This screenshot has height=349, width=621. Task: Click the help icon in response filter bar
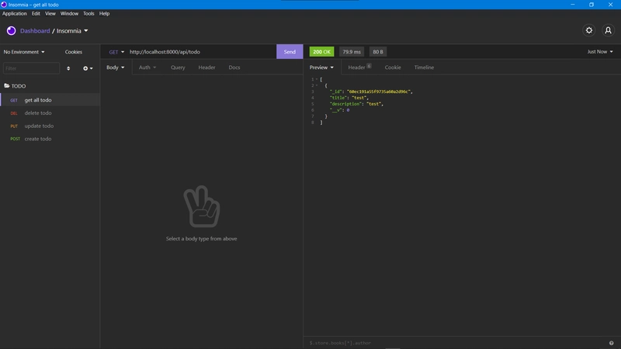[611, 343]
